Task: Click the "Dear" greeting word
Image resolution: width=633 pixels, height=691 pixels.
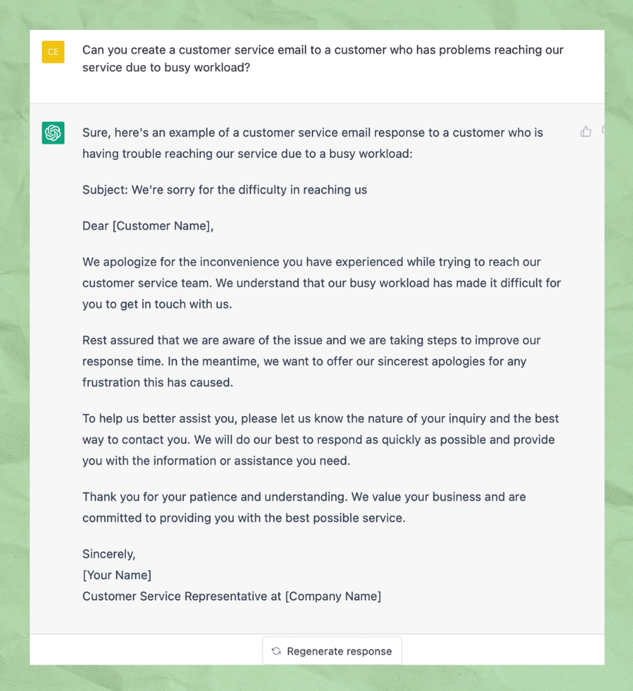Action: pyautogui.click(x=96, y=226)
